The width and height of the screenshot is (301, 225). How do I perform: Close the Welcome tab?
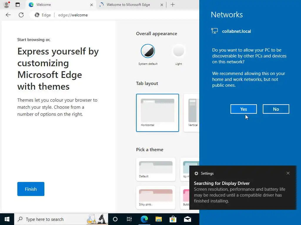pos(92,5)
